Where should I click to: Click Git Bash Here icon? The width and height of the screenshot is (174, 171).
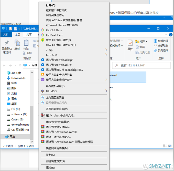[x=43, y=35]
